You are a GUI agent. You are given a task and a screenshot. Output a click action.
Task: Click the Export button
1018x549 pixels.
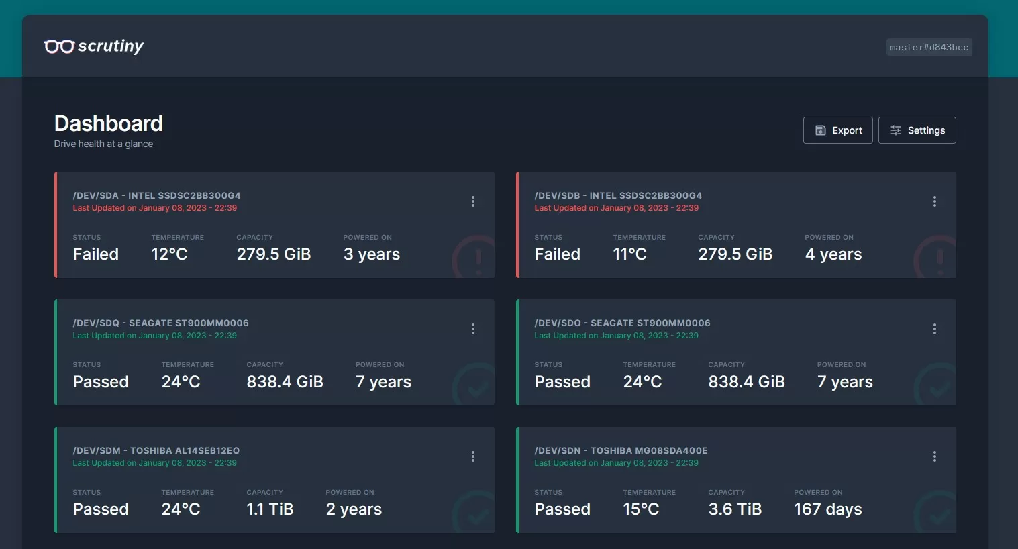(837, 130)
